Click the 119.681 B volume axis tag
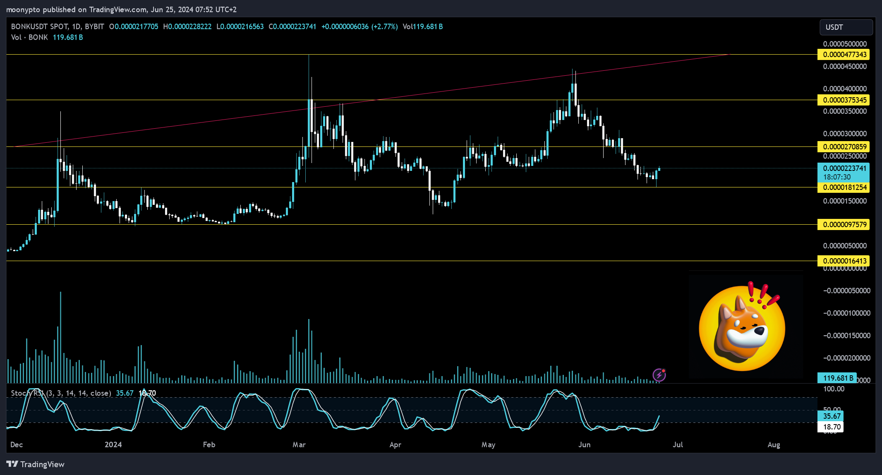The width and height of the screenshot is (882, 475). tap(837, 378)
